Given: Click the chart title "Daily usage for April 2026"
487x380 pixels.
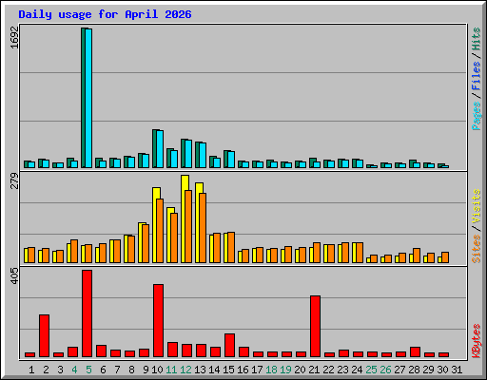Looking at the screenshot, I should [105, 14].
